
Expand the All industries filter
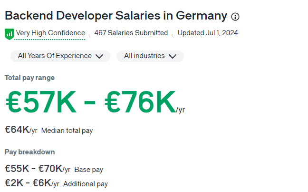150,56
